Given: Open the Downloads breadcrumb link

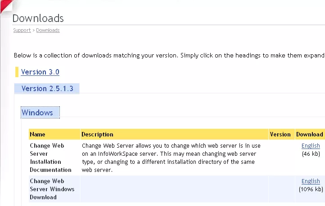Looking at the screenshot, I should [48, 30].
